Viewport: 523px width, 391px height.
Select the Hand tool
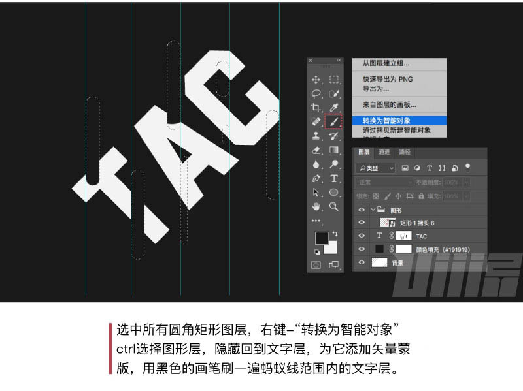coord(316,206)
